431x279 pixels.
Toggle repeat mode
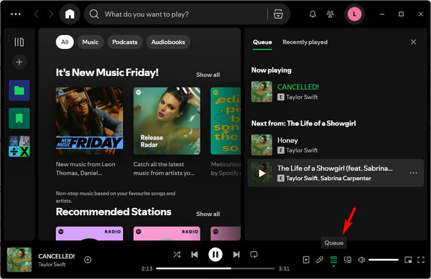tap(253, 254)
